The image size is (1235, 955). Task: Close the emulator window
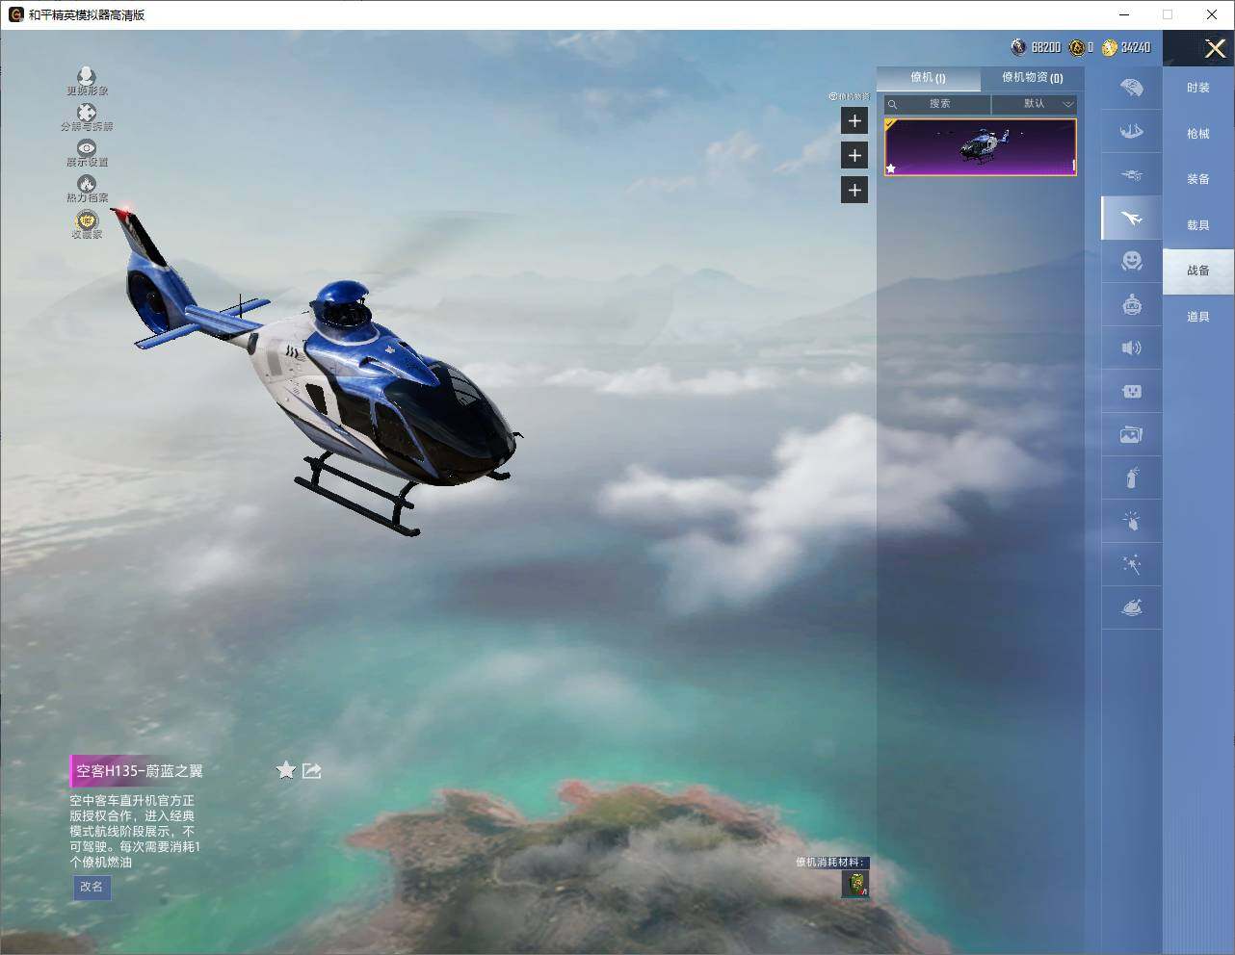pos(1212,14)
